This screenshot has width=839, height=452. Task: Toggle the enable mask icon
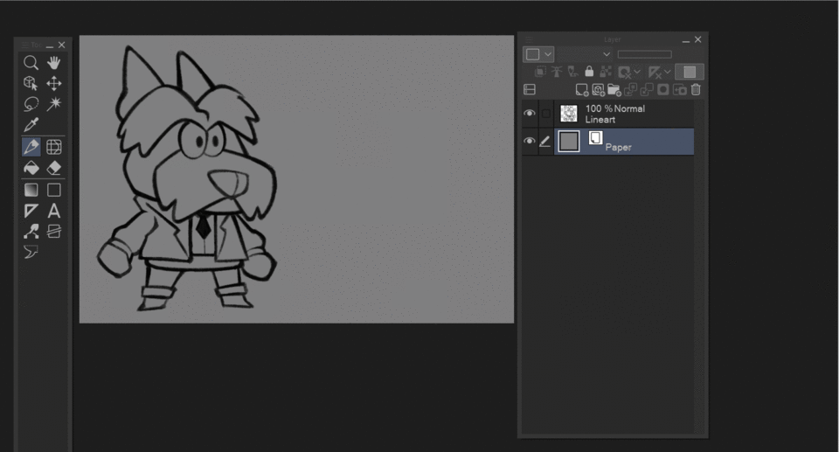624,73
